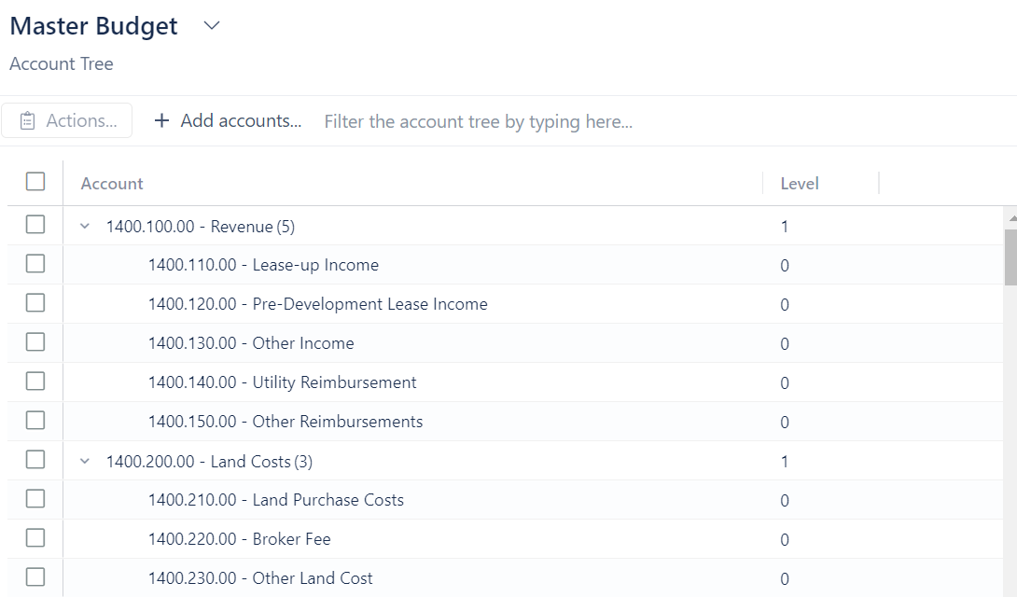Collapse the 1400.100.00 Revenue group
The width and height of the screenshot is (1017, 597).
pos(86,227)
